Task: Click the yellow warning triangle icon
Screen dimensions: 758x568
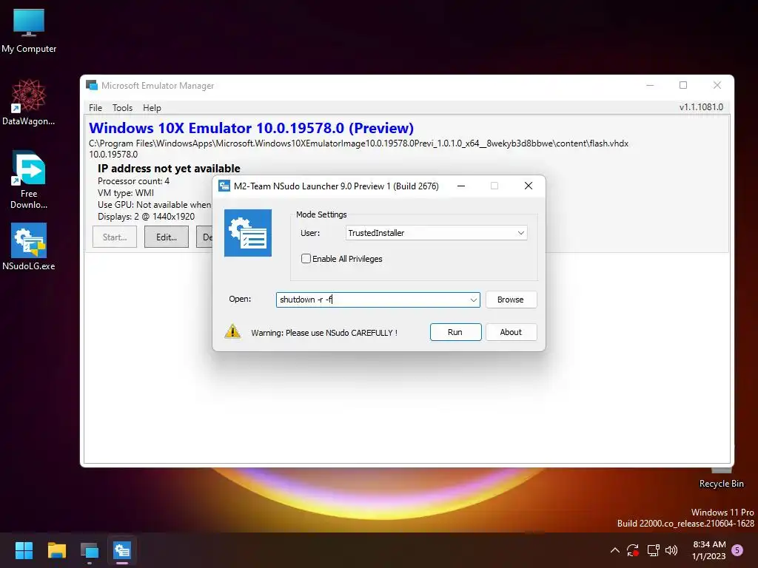Action: point(232,331)
